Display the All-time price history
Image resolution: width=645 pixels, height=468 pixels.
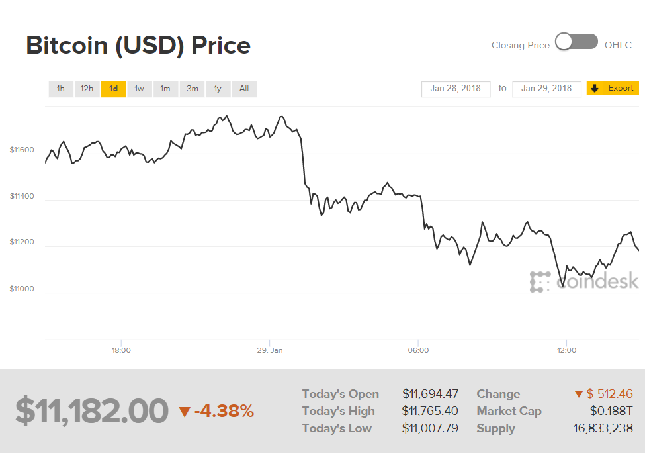tap(244, 89)
